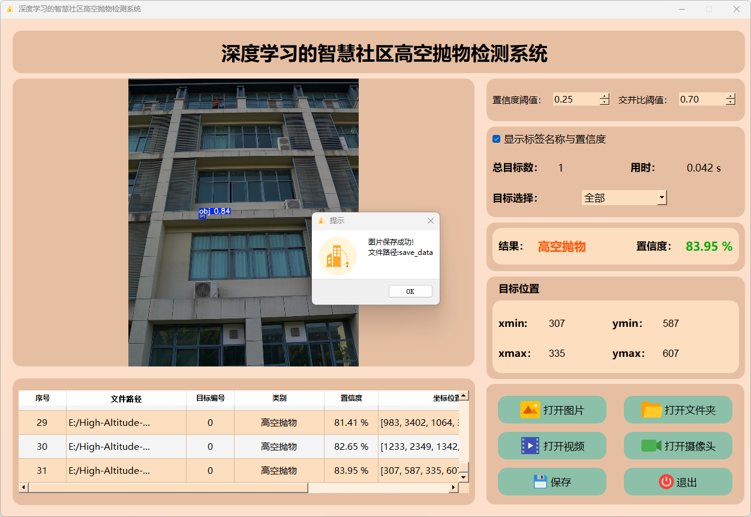Click the 83.95 % cell in row 31
The height and width of the screenshot is (517, 751).
(351, 470)
